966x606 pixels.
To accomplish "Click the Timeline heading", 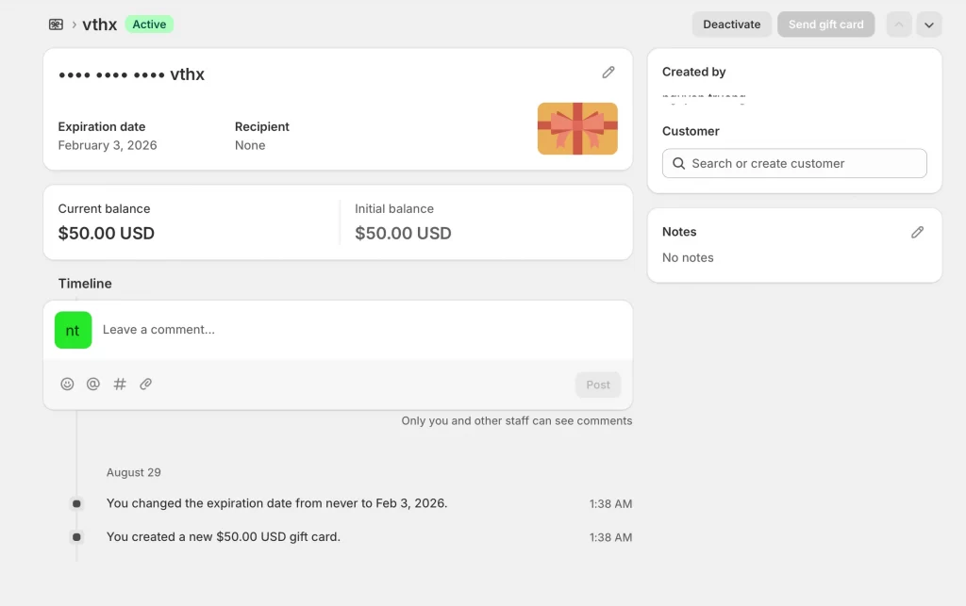I will 85,284.
